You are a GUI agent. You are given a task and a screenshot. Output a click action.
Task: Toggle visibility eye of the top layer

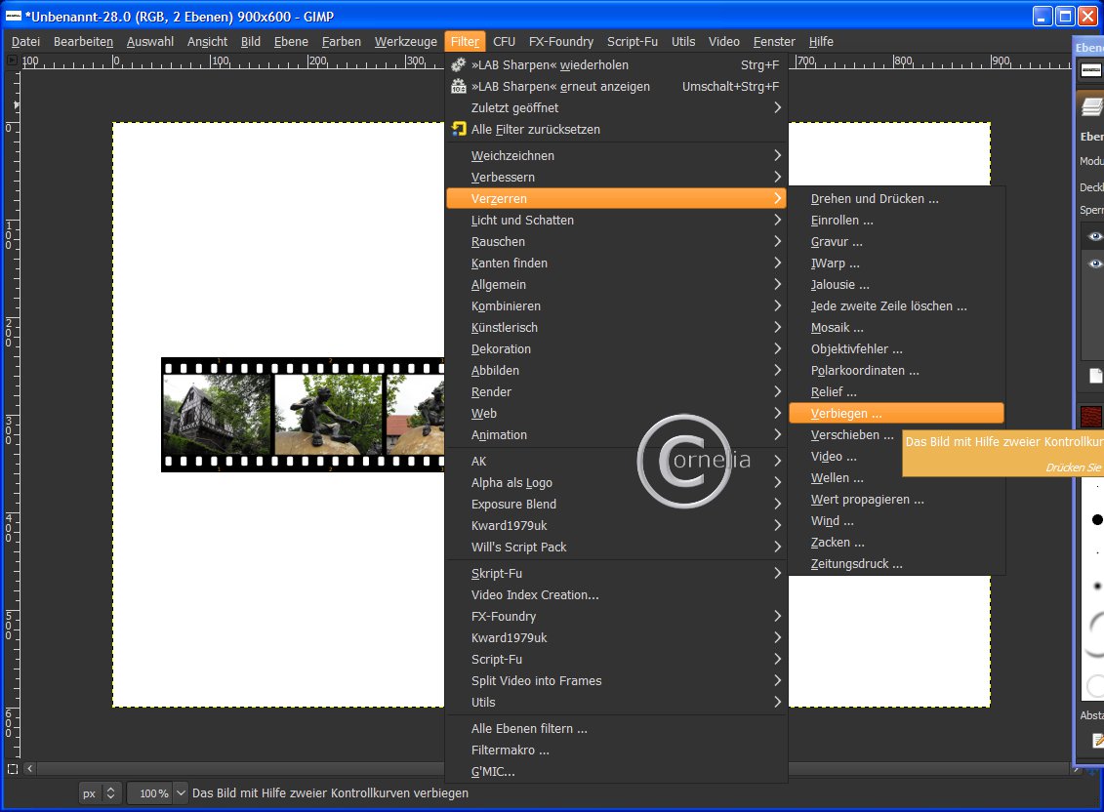point(1095,236)
